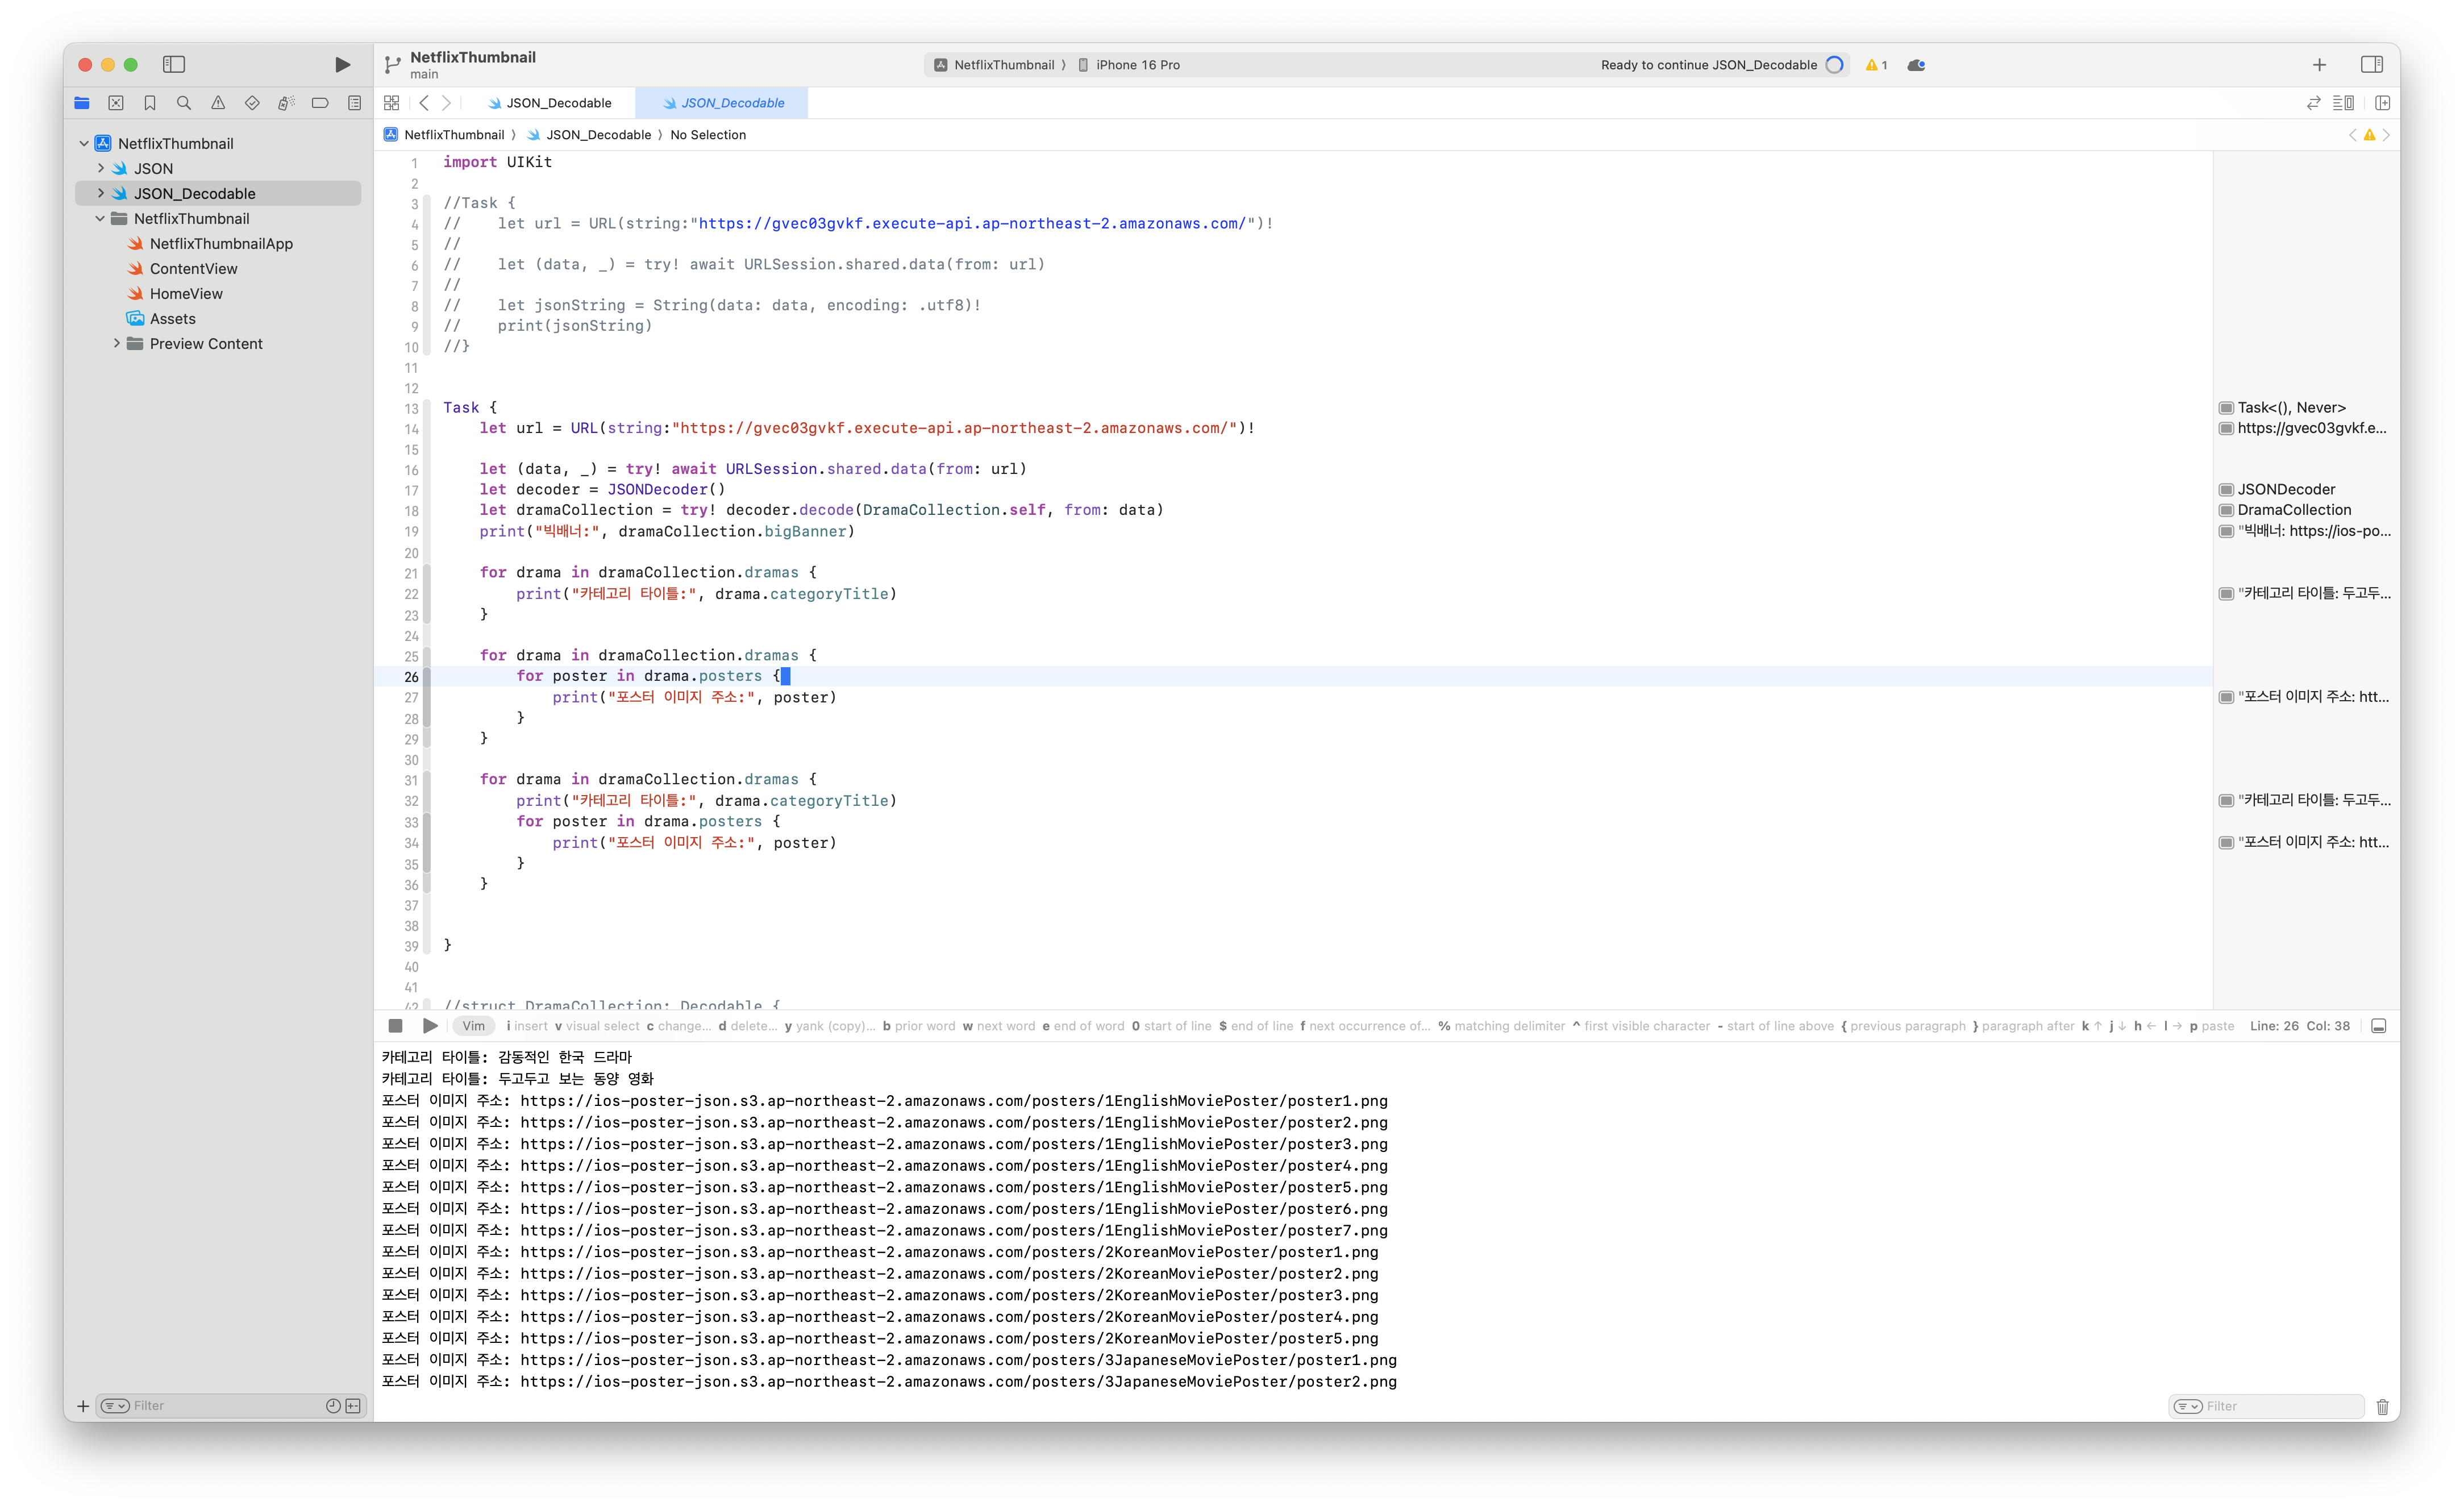Toggle quick look for line 27 포스터 result
This screenshot has width=2464, height=1506.
[2226, 698]
